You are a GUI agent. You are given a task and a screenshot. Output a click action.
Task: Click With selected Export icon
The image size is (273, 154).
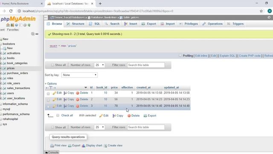click(145, 116)
